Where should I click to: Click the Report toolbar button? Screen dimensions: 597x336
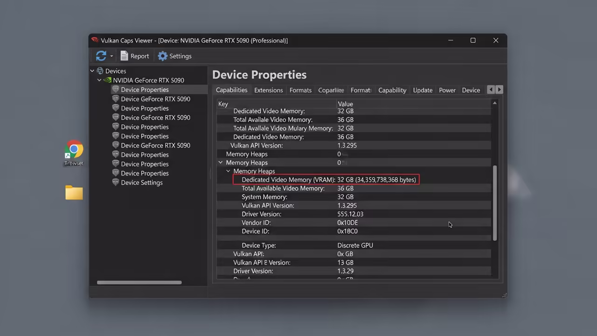point(134,56)
